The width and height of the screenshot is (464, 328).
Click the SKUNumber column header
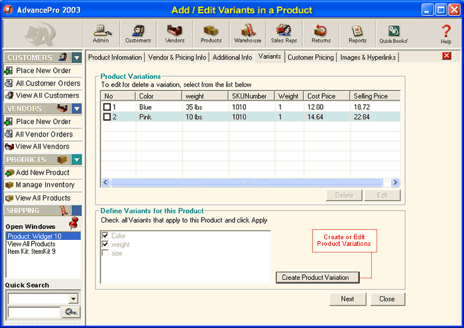pyautogui.click(x=252, y=96)
